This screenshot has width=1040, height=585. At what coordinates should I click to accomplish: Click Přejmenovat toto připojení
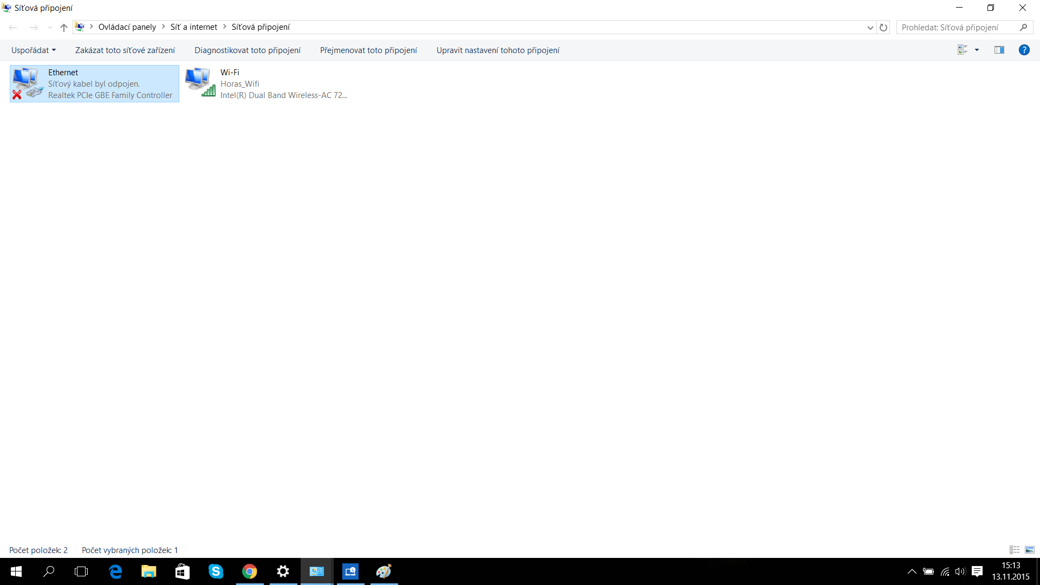[x=368, y=50]
